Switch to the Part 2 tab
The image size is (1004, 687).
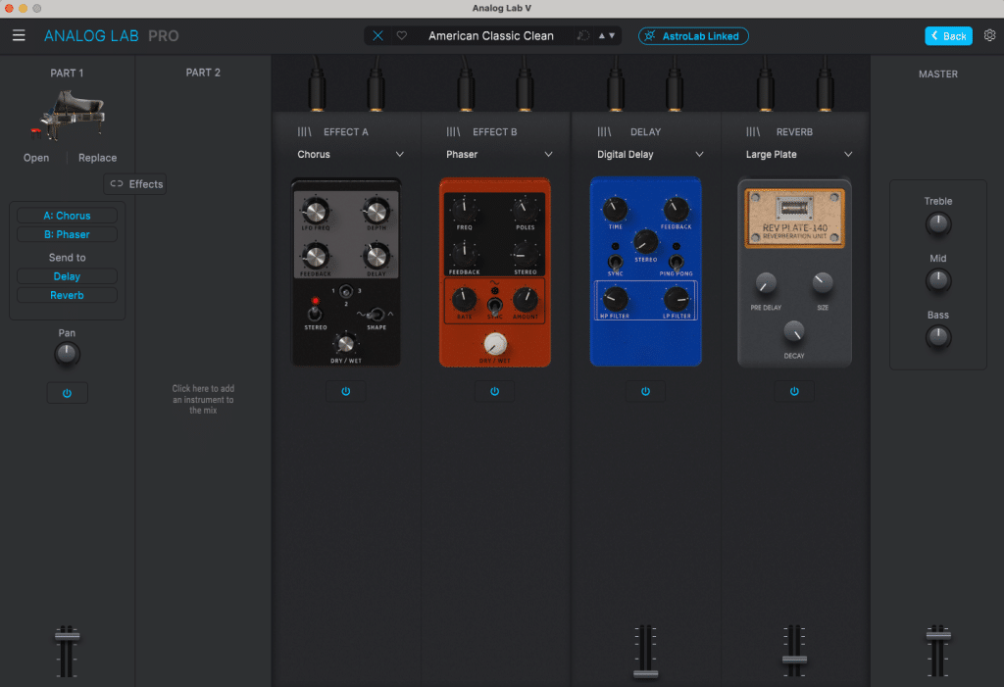(203, 73)
